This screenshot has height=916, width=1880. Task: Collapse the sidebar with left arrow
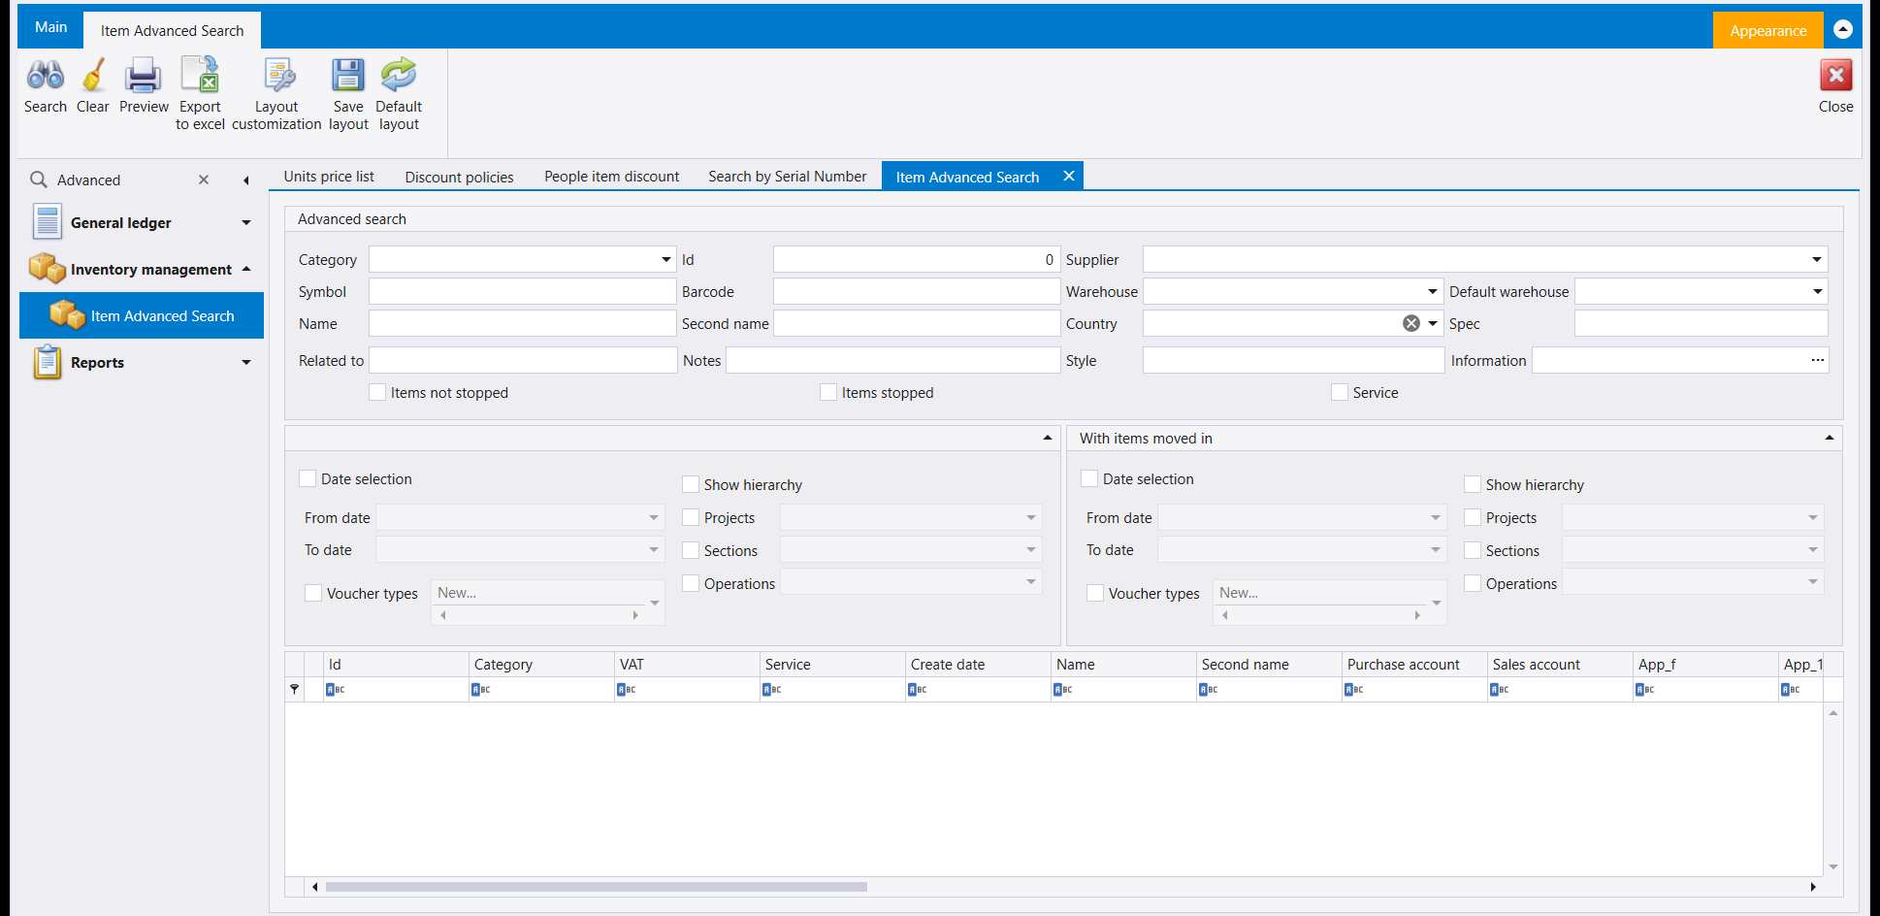[x=246, y=180]
